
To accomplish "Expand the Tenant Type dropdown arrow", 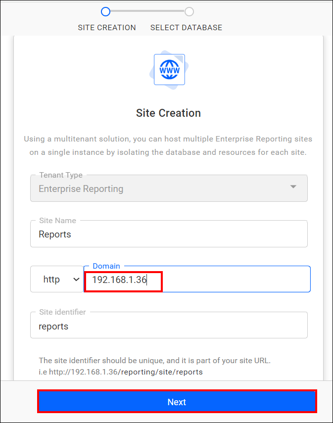I will point(293,187).
